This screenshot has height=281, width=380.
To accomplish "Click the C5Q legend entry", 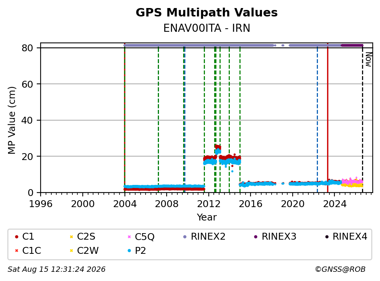I will click(141, 237).
